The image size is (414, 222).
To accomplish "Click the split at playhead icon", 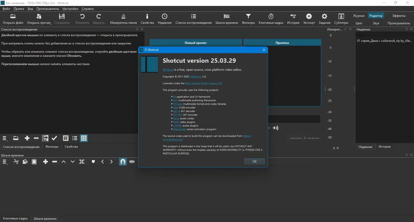I will [82, 162].
